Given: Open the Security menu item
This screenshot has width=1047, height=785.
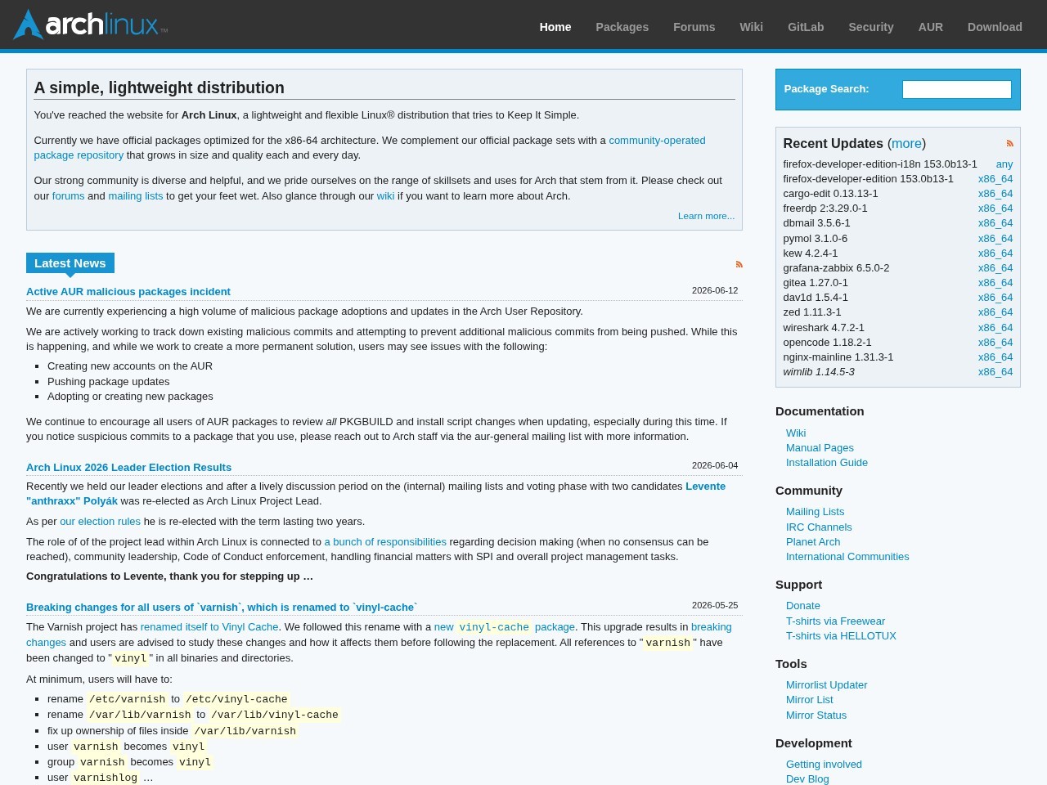Looking at the screenshot, I should (x=870, y=27).
